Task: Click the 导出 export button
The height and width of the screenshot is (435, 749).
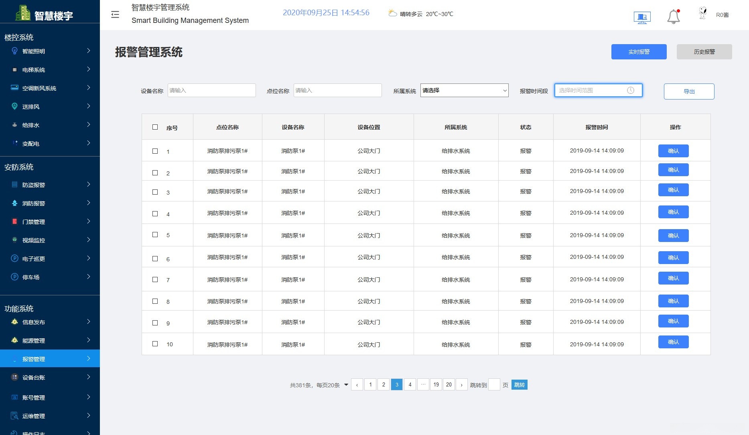Action: [689, 91]
